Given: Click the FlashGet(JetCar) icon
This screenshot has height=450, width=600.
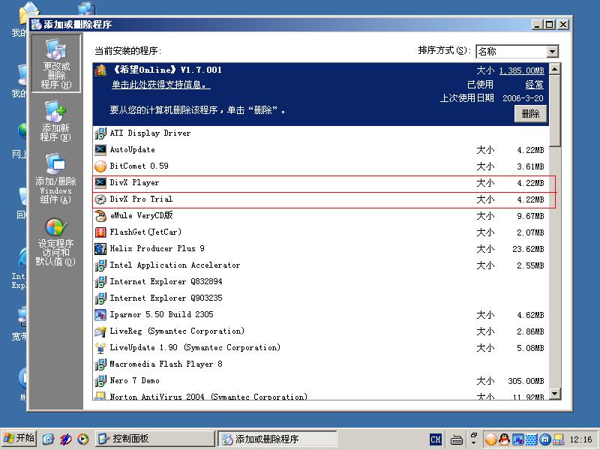Looking at the screenshot, I should (100, 232).
